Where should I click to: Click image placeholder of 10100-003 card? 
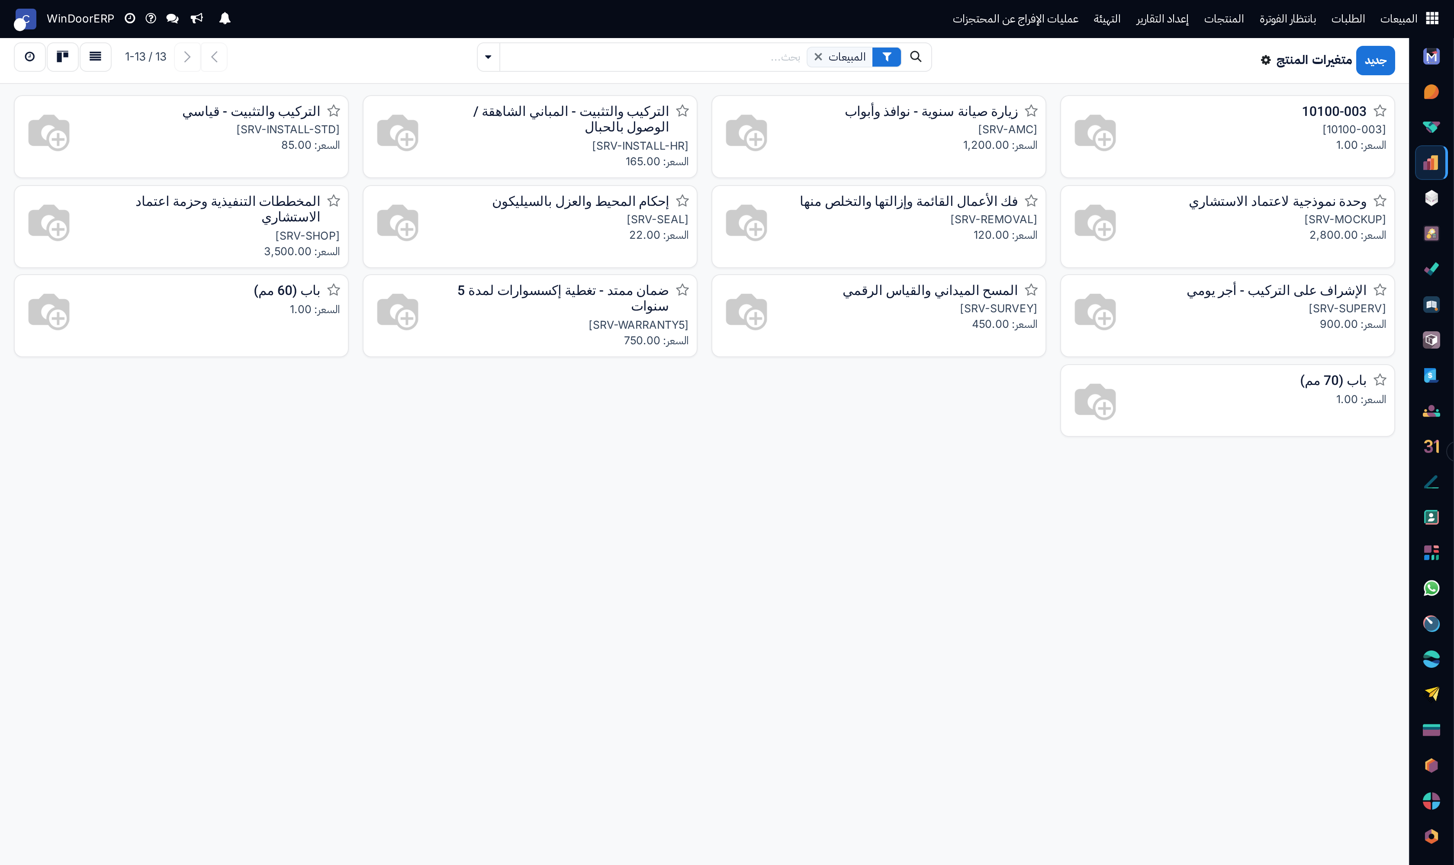[1095, 132]
